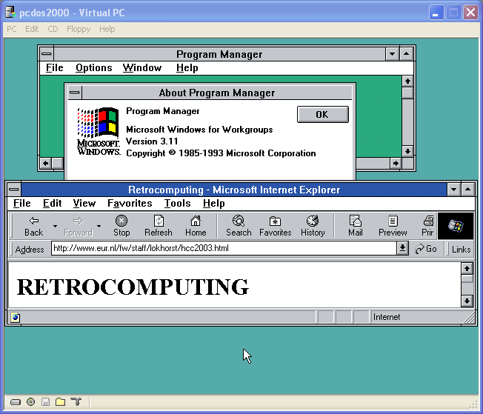Click the CD drive icon in Virtual PC status bar
This screenshot has width=483, height=414.
tap(30, 401)
